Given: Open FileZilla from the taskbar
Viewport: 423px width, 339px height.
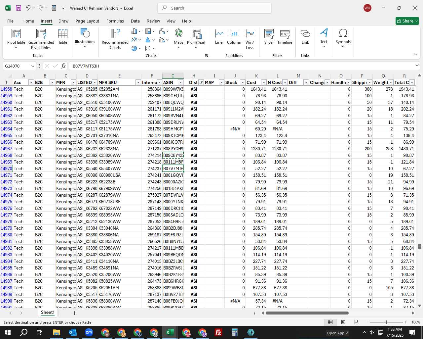Looking at the screenshot, I should [218, 332].
